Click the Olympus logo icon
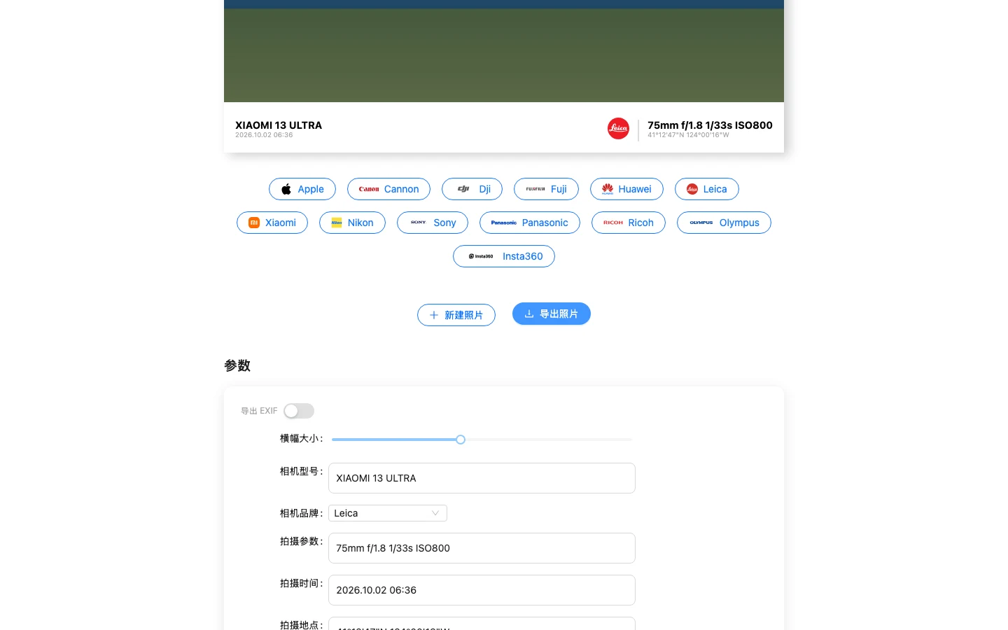Viewport: 1008px width, 630px height. click(701, 223)
